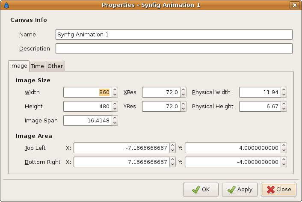Click the Physical Width label
Viewport: 302px width, 202px height.
coord(211,92)
